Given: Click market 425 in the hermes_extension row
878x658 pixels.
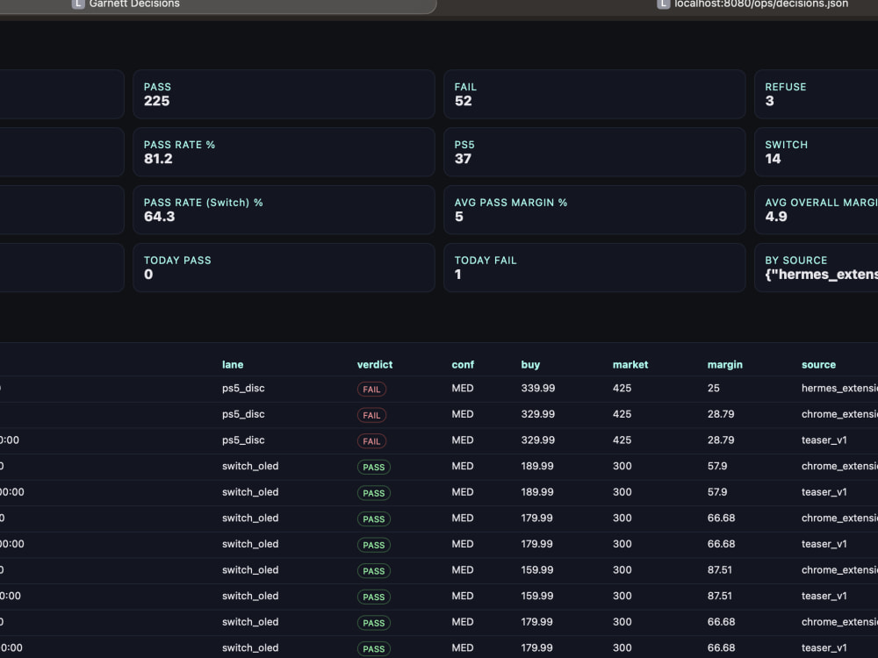Looking at the screenshot, I should [622, 389].
